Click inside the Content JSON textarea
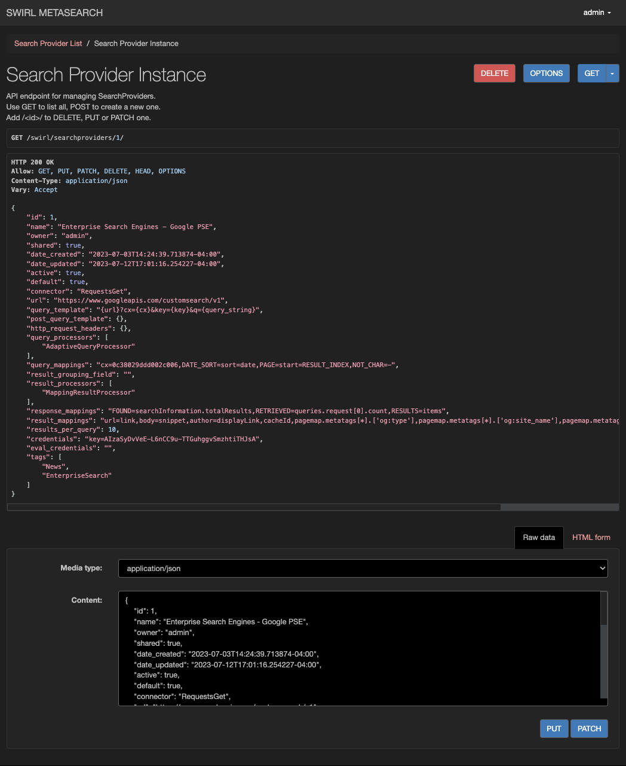Screen dimensions: 626x766 tap(358, 646)
